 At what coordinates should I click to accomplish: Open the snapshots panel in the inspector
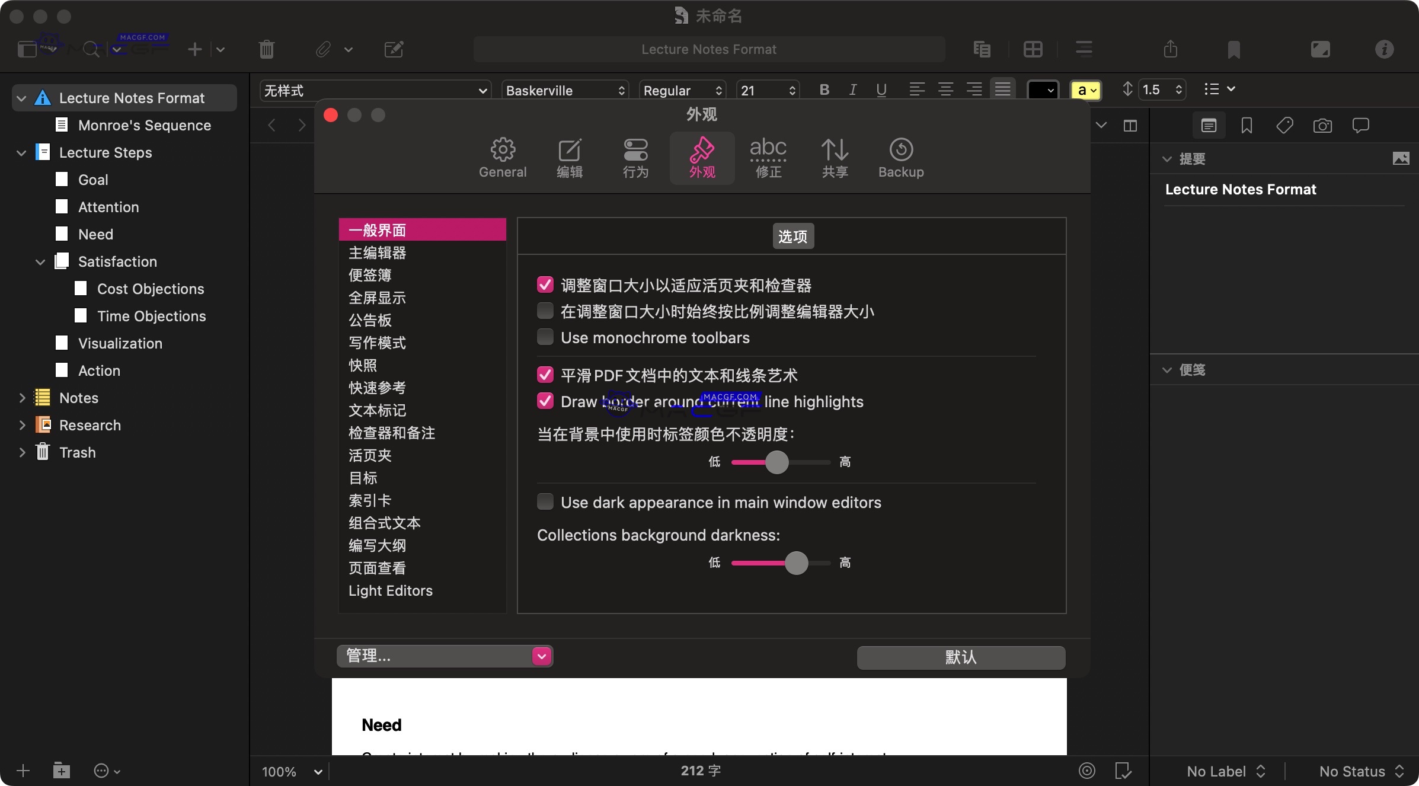[x=1322, y=125]
